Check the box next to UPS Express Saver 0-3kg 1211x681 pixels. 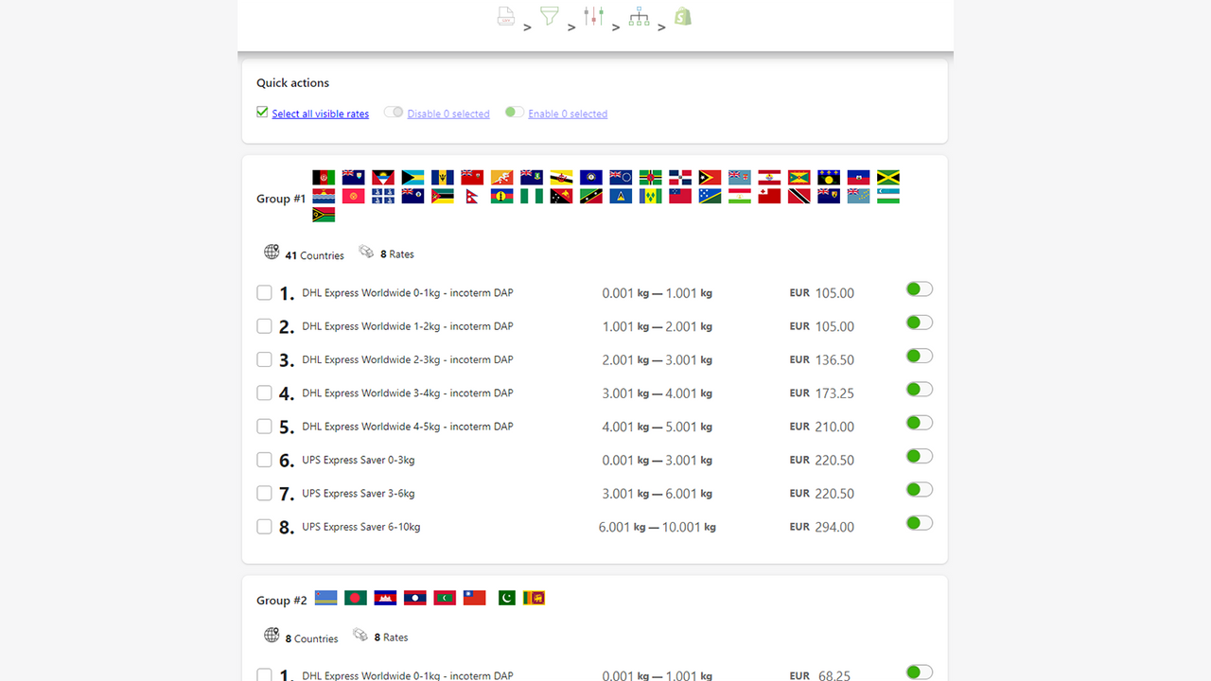264,460
